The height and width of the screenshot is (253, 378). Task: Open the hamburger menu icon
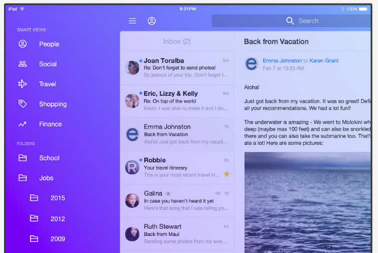(132, 21)
